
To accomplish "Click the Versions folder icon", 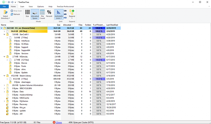I will tap(10, 54).
